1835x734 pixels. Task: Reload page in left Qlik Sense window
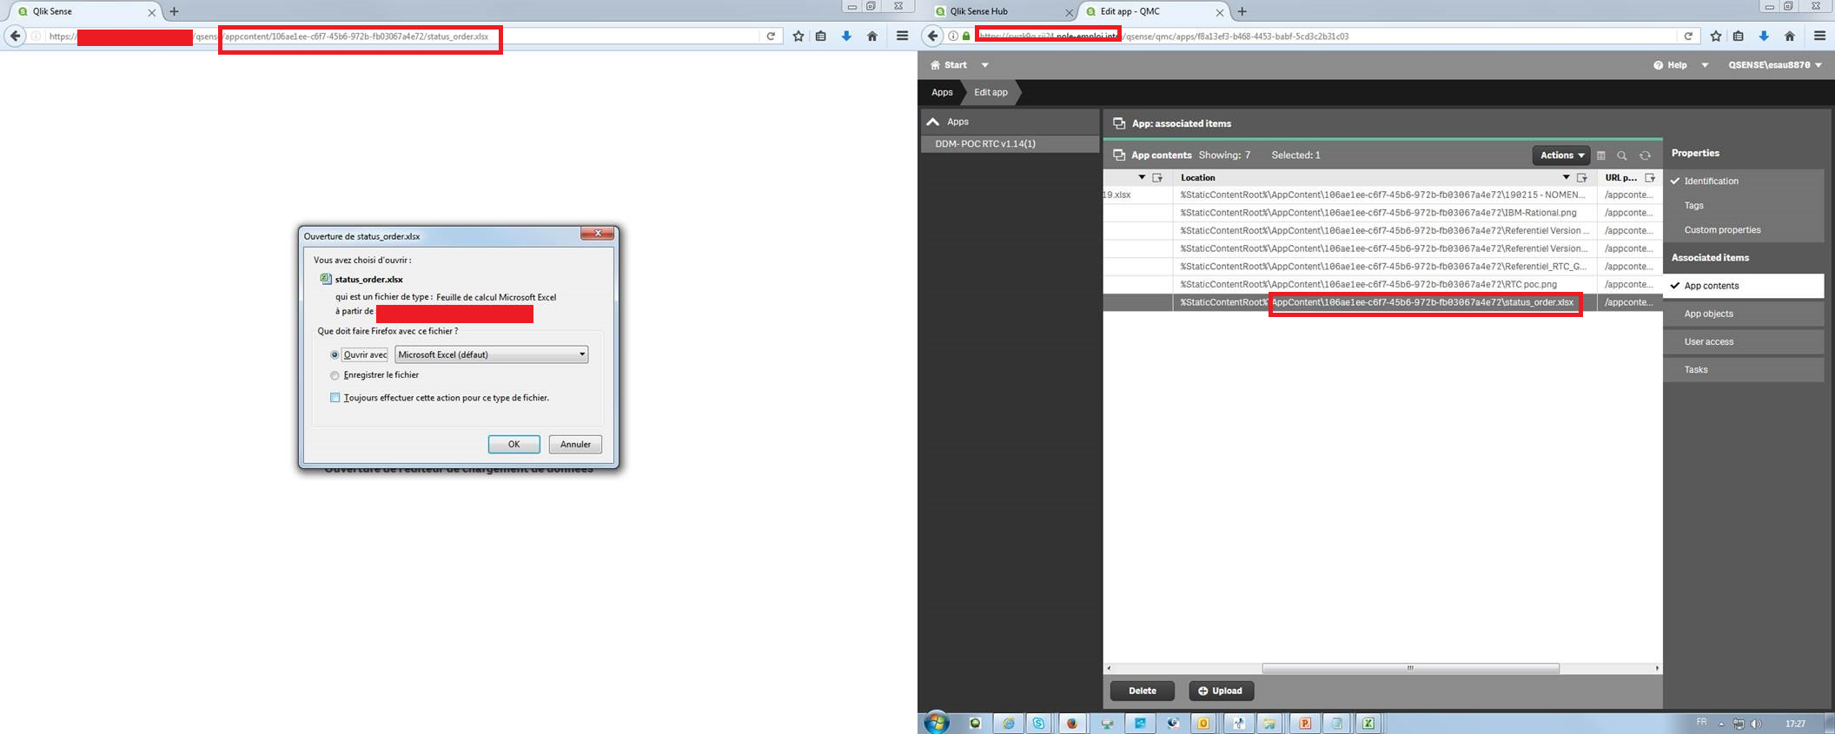coord(771,36)
